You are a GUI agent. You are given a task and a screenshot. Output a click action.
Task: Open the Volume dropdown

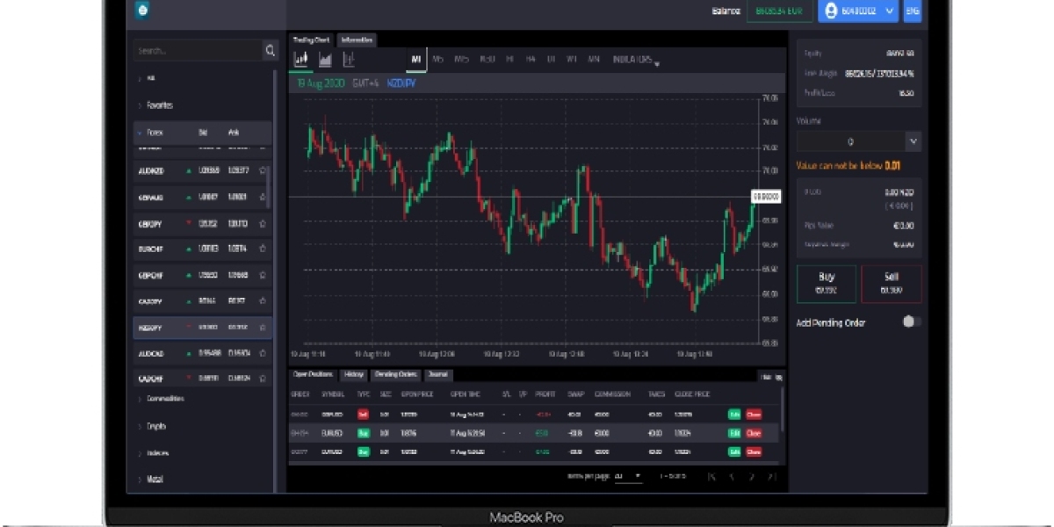coord(913,141)
